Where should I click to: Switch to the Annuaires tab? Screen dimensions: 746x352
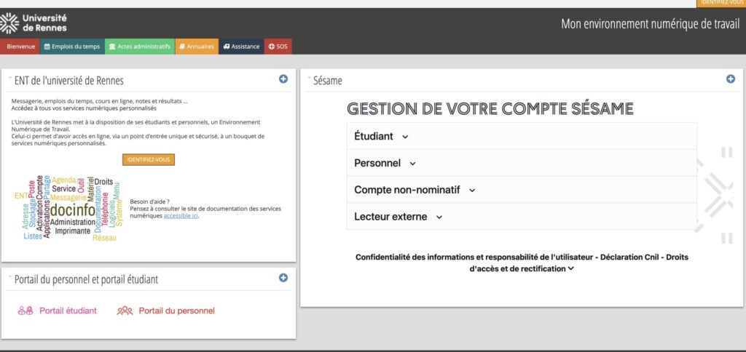tap(197, 47)
